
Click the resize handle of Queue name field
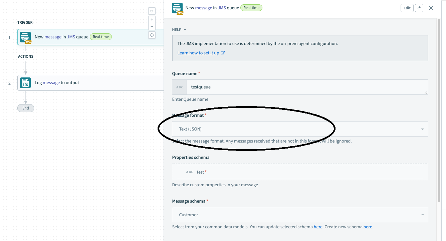pyautogui.click(x=426, y=92)
